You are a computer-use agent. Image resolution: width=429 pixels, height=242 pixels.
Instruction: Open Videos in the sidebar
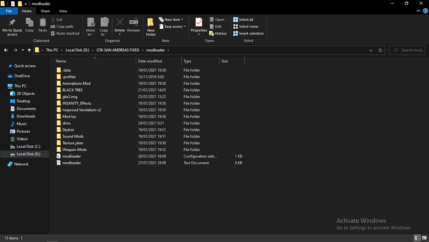22,139
